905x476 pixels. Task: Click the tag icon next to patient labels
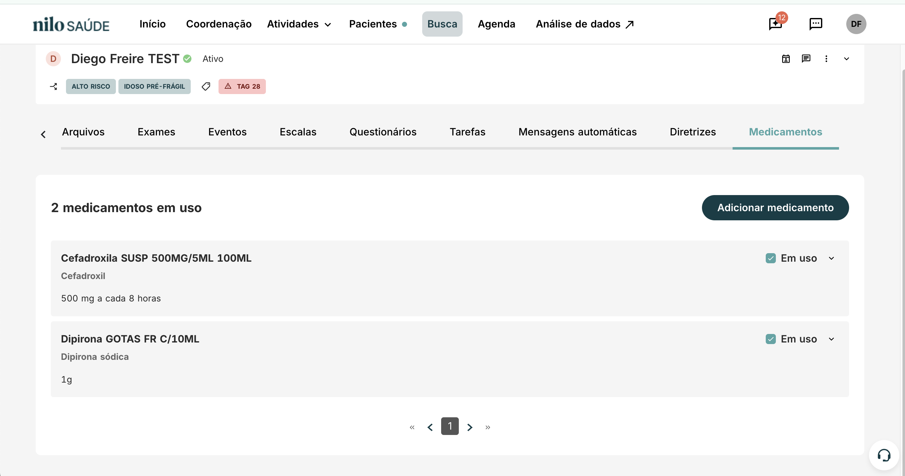tap(206, 86)
